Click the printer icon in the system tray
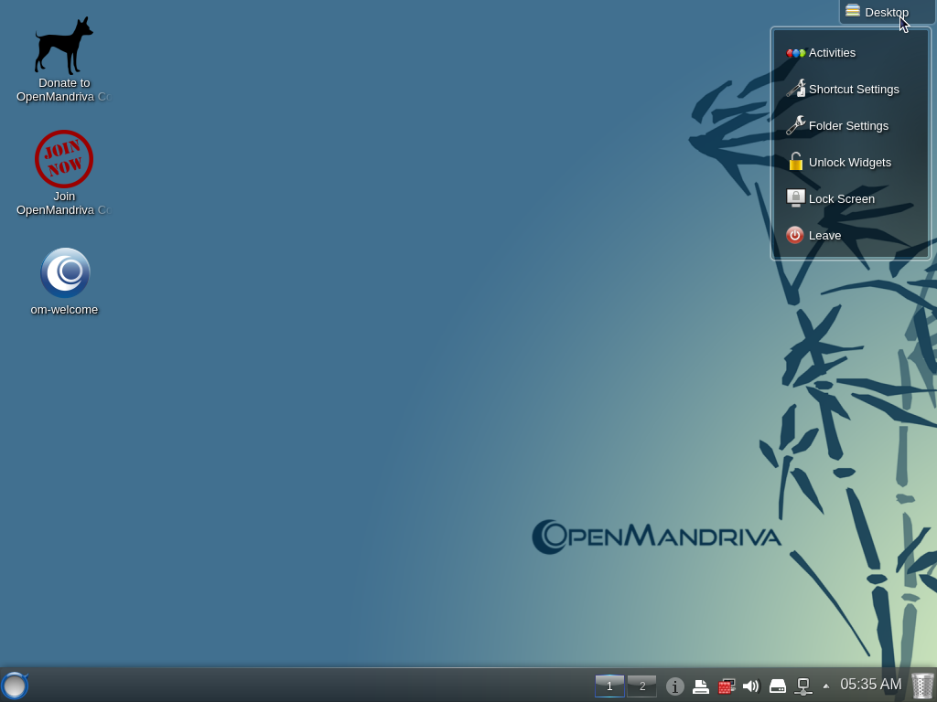This screenshot has width=937, height=702. coord(701,686)
